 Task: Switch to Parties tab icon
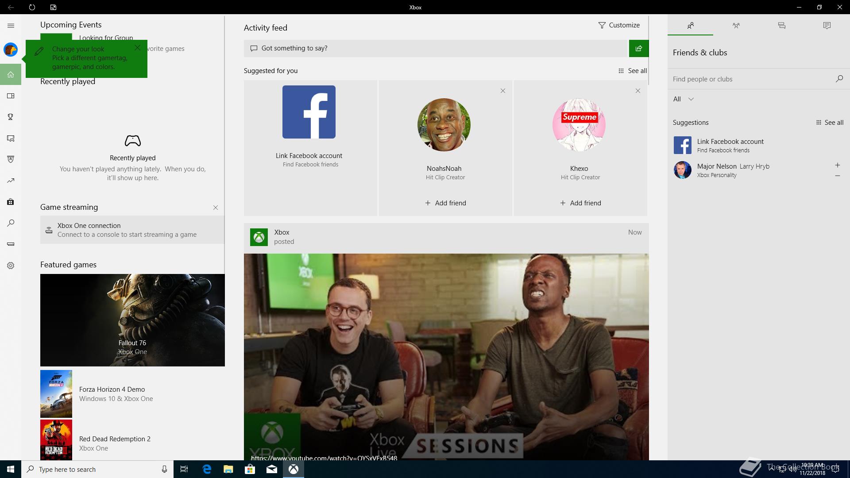(736, 26)
